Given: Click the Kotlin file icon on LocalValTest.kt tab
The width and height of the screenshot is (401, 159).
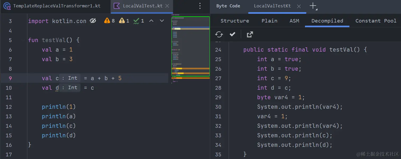Looking at the screenshot, I should [116, 6].
